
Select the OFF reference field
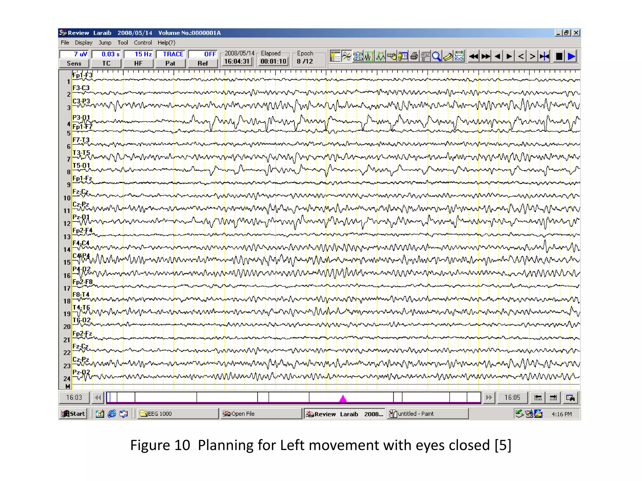(x=203, y=54)
